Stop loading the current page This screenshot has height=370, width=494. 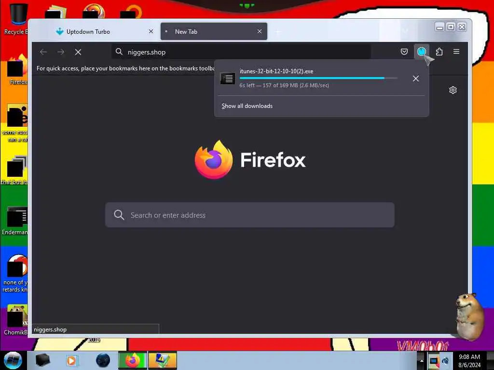pyautogui.click(x=78, y=52)
